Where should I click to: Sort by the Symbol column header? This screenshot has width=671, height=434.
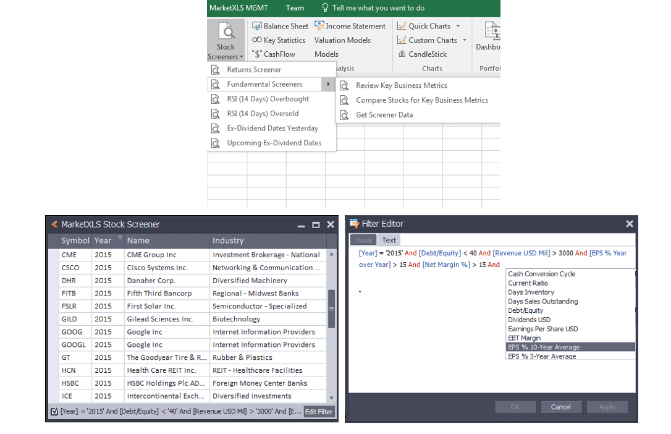[x=75, y=240]
